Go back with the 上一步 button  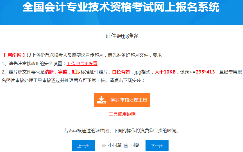click(x=83, y=146)
